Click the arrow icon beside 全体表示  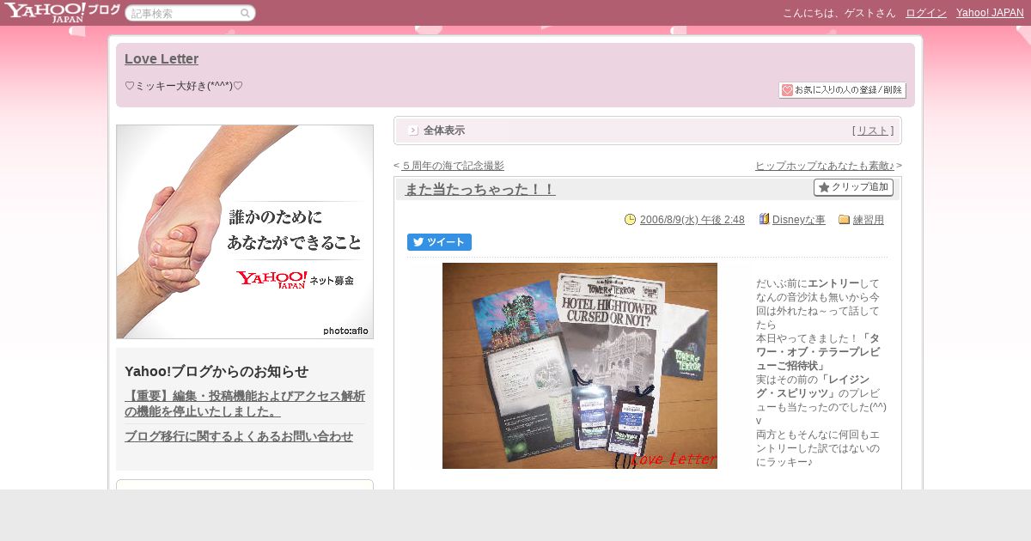click(x=413, y=131)
